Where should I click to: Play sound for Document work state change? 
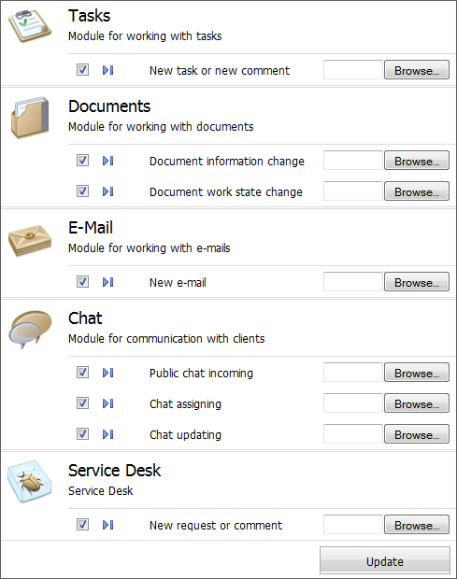[x=107, y=191]
